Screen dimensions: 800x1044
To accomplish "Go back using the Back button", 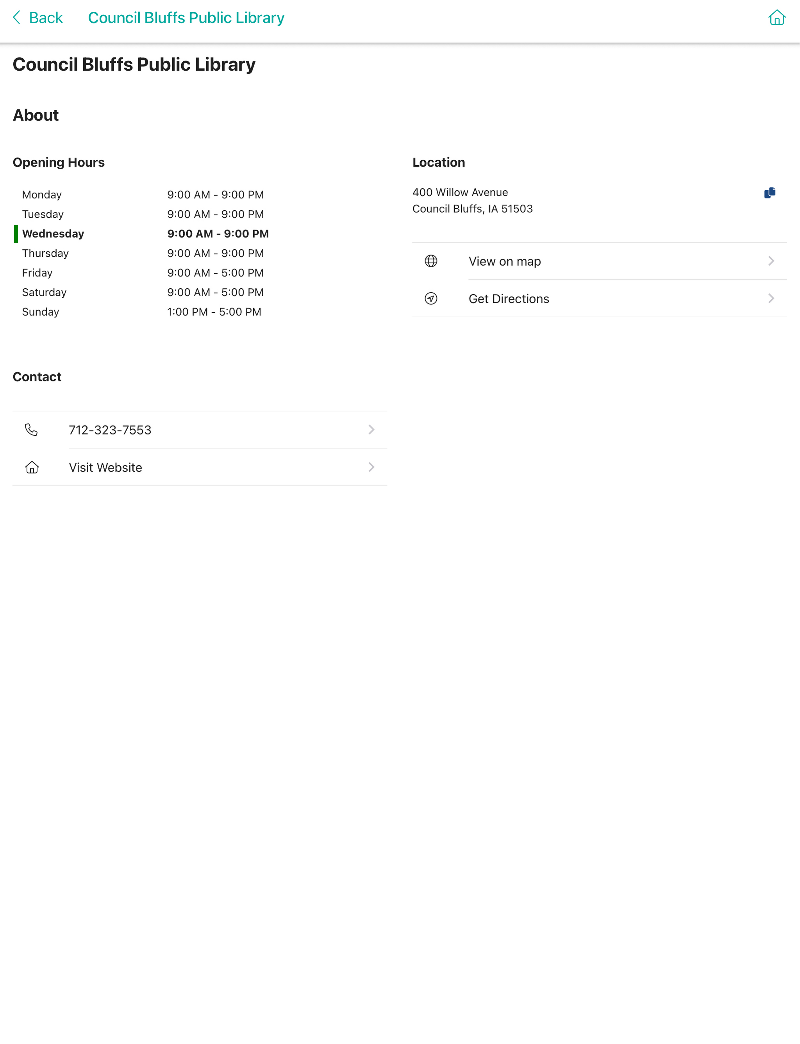I will click(x=37, y=18).
